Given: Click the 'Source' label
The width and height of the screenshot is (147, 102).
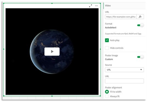Looking at the screenshot, I should (x=108, y=65).
